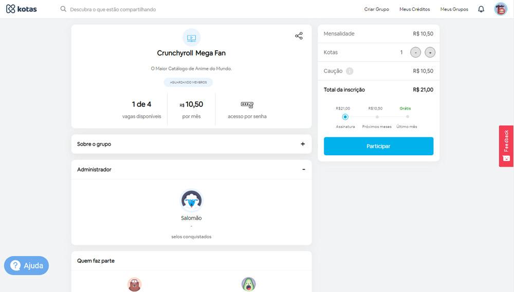Click the search magnifier icon
Viewport: 514px width, 292px height.
63,9
